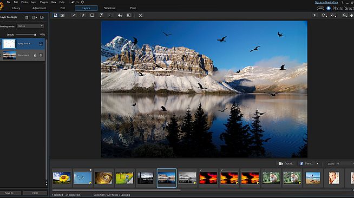
Task: Switch to single image view mode
Action: point(56,15)
